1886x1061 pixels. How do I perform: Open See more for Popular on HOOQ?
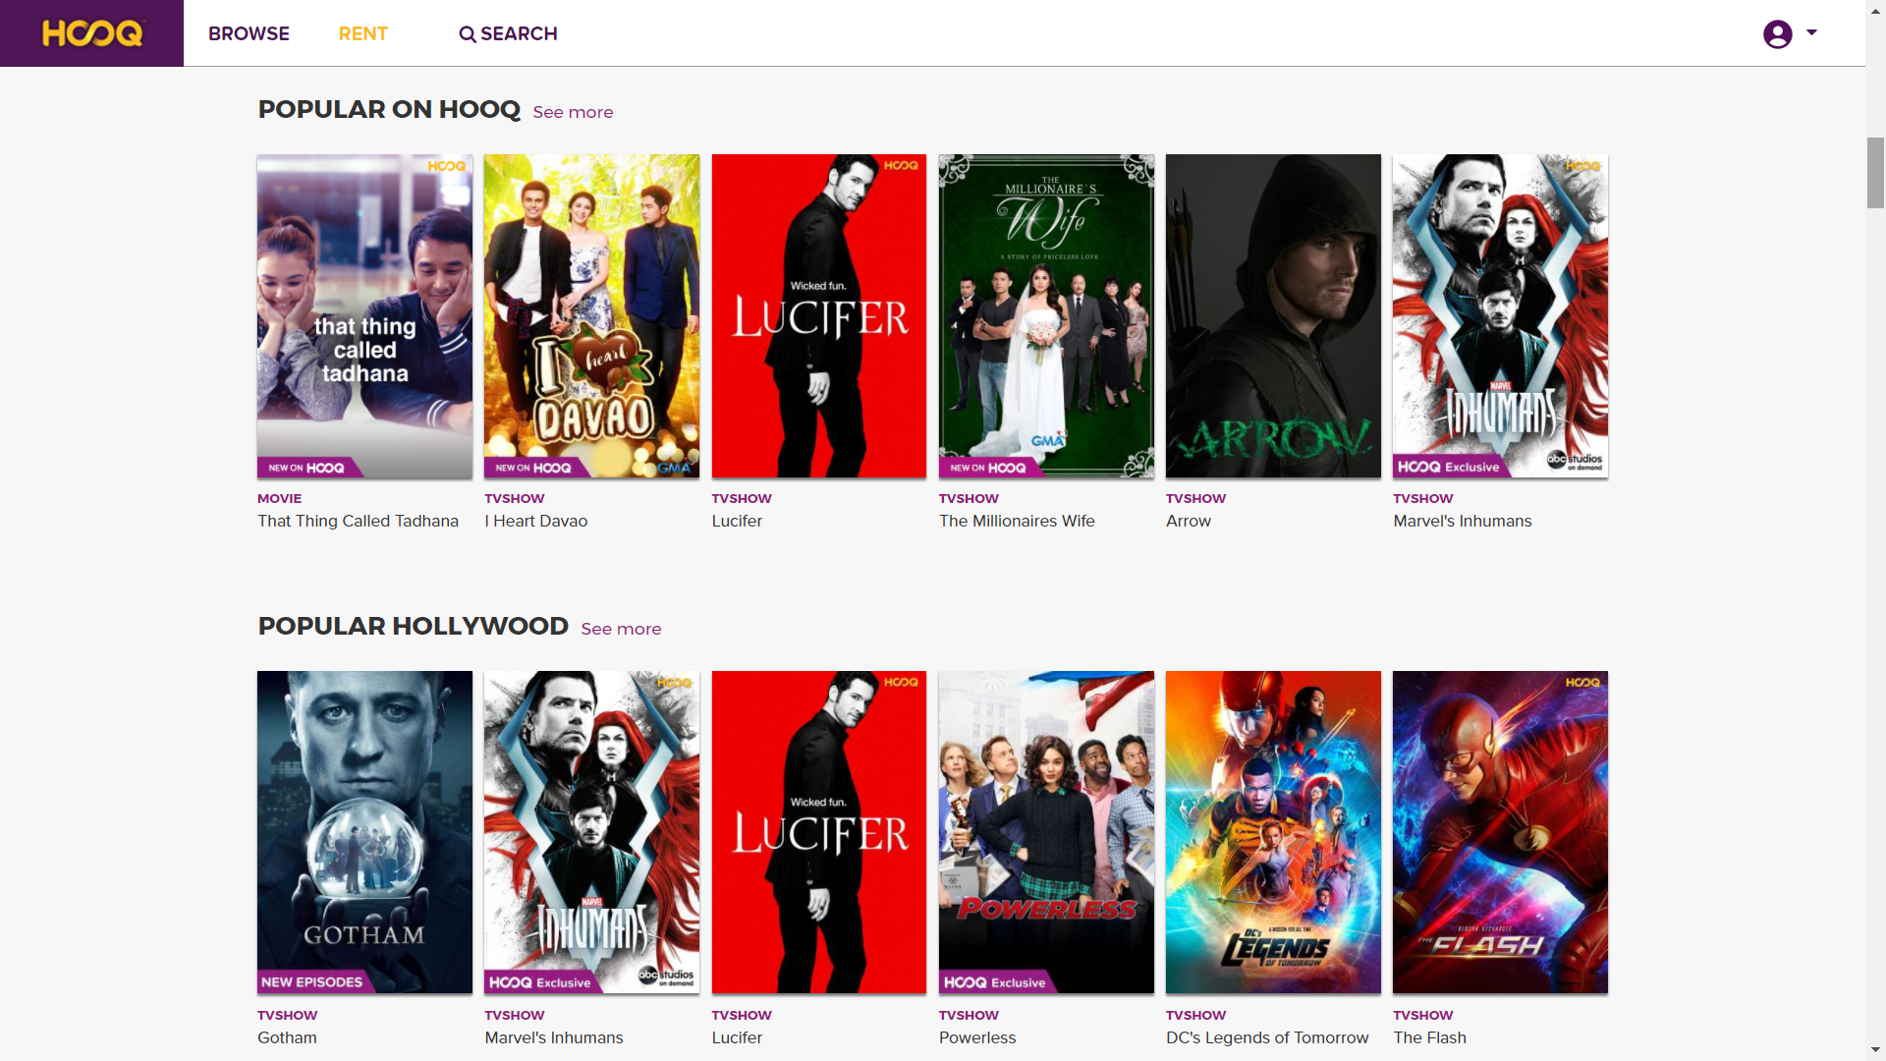[573, 112]
